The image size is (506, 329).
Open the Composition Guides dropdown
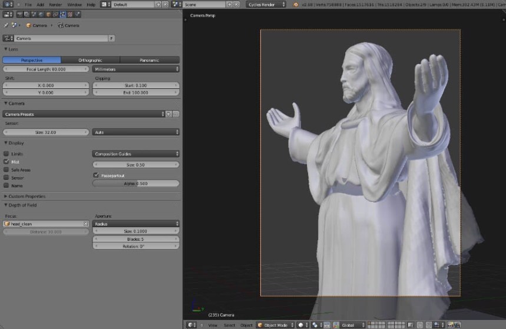click(135, 154)
